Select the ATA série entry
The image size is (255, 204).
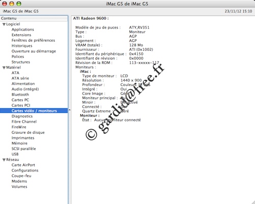click(x=20, y=78)
